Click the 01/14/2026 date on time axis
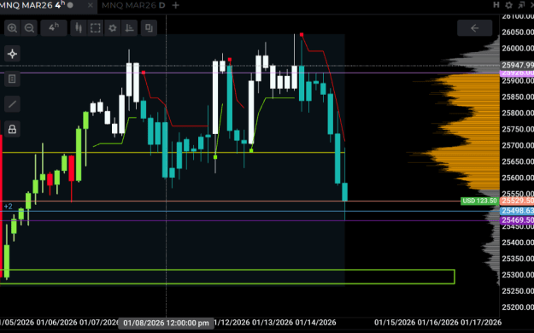This screenshot has width=534, height=333. [x=315, y=322]
